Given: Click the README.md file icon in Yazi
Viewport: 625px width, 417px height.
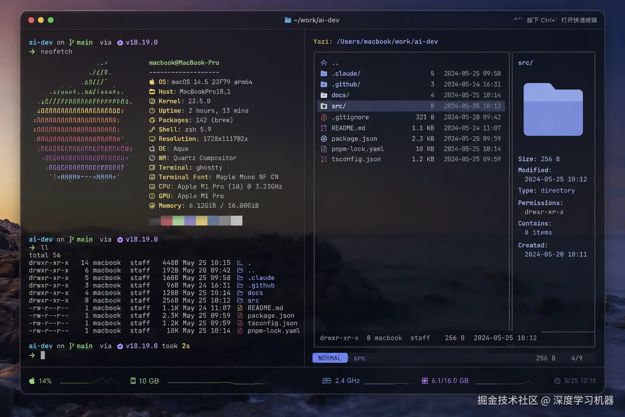Looking at the screenshot, I should pos(324,128).
